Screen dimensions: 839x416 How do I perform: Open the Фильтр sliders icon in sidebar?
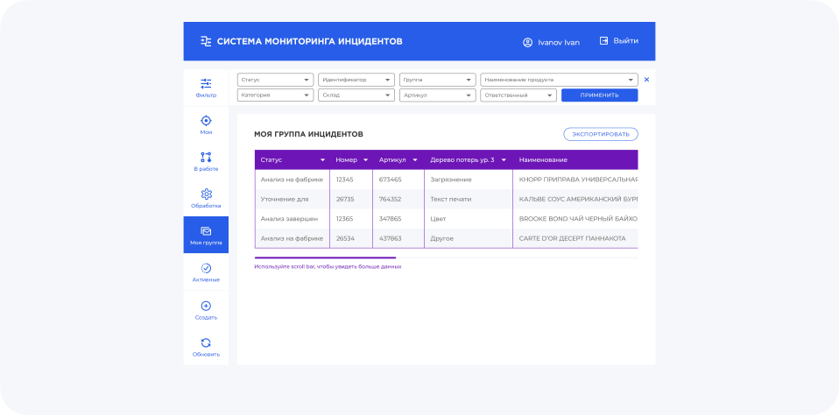pos(206,84)
